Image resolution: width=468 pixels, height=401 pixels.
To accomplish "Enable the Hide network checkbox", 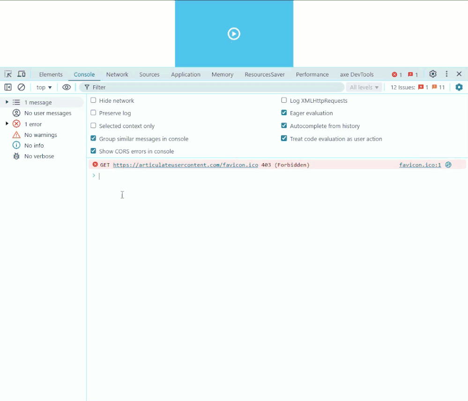I will (x=93, y=100).
